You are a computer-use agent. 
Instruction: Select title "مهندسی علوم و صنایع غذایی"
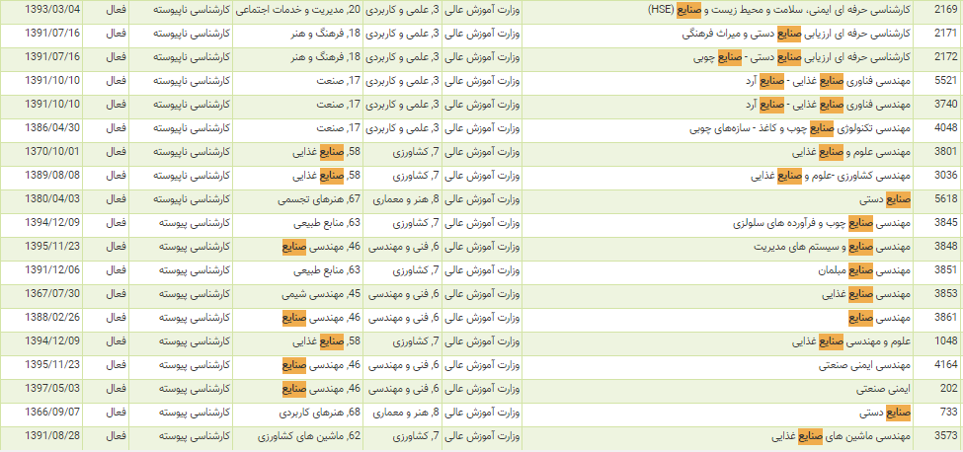pos(851,151)
